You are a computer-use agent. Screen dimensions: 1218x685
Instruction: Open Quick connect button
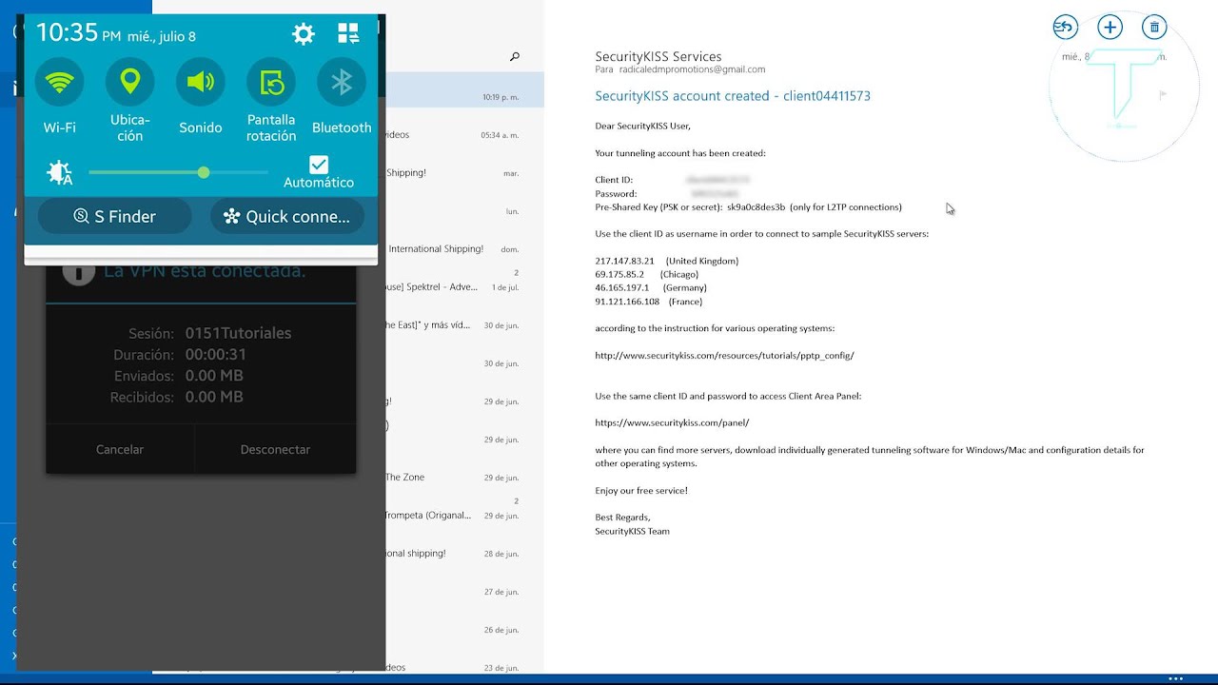[x=287, y=216]
